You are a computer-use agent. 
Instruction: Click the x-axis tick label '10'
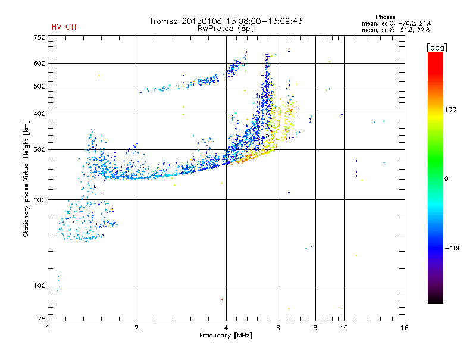(344, 328)
